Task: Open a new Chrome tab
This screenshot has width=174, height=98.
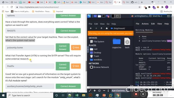Action: 142,2
